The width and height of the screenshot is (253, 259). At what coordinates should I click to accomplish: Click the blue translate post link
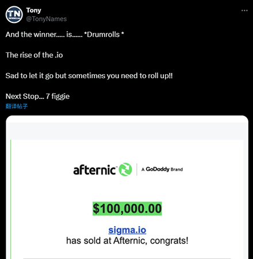click(x=17, y=106)
